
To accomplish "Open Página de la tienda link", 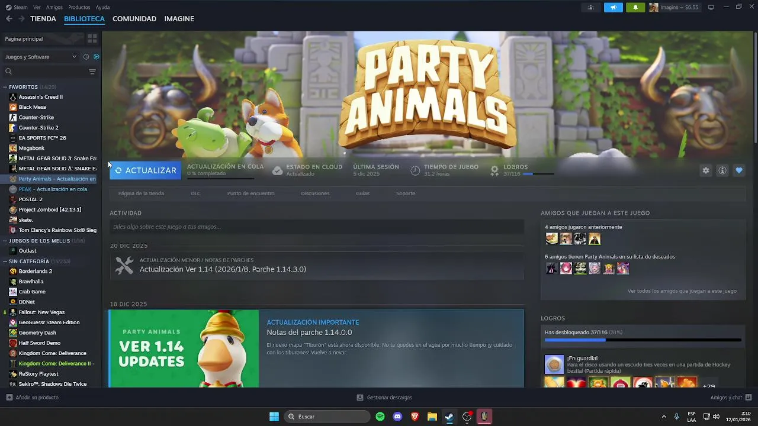I will [141, 193].
